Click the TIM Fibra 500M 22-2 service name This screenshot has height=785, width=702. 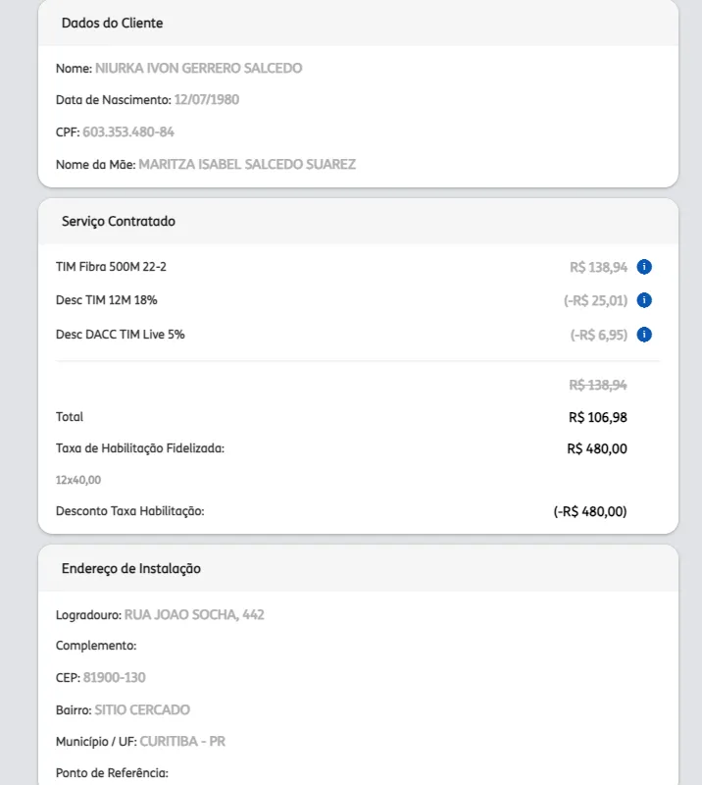tap(105, 267)
